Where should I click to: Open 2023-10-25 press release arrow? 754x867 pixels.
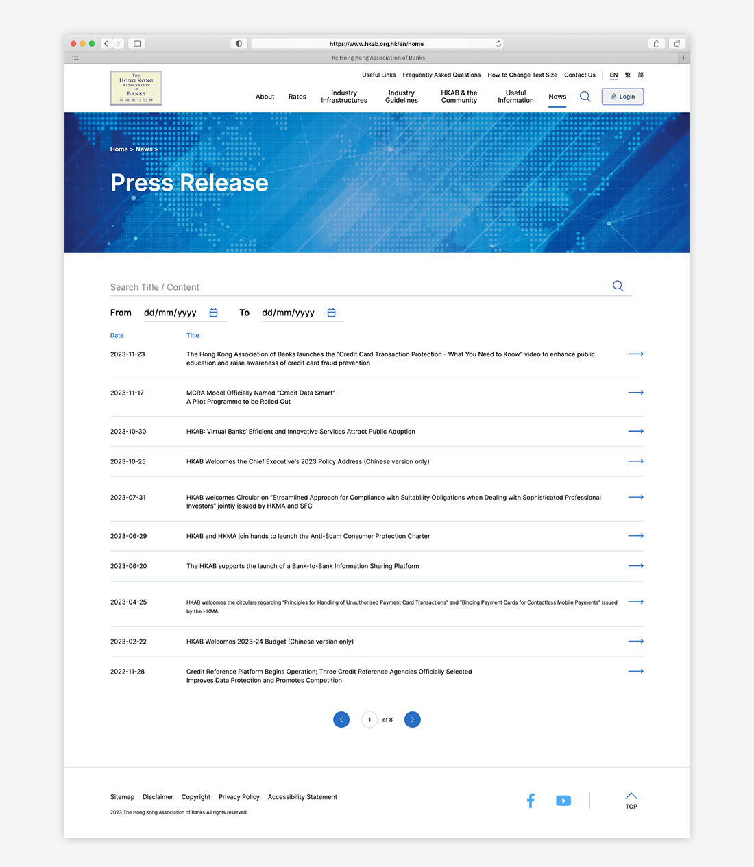(x=635, y=461)
